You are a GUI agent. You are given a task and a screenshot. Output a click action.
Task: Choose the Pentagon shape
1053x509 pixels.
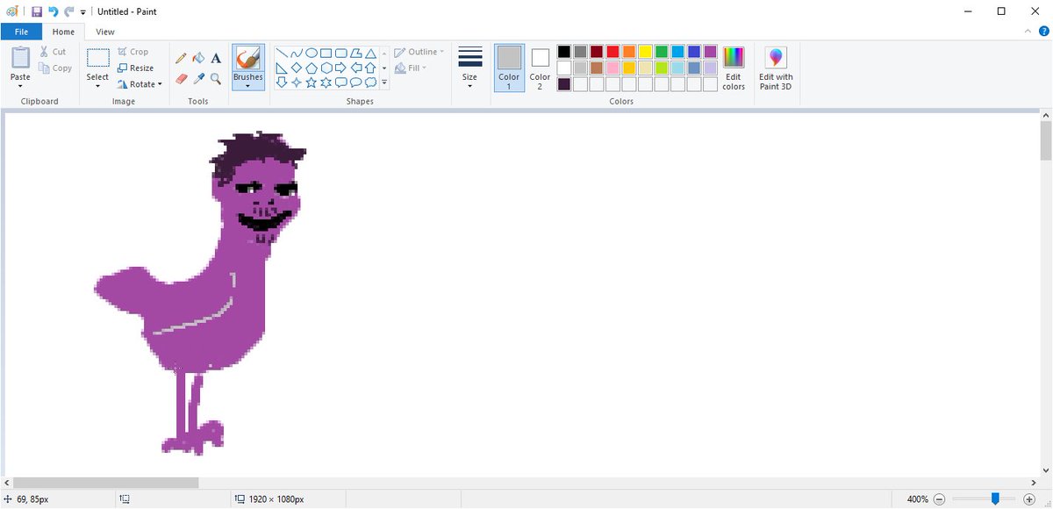pos(312,68)
